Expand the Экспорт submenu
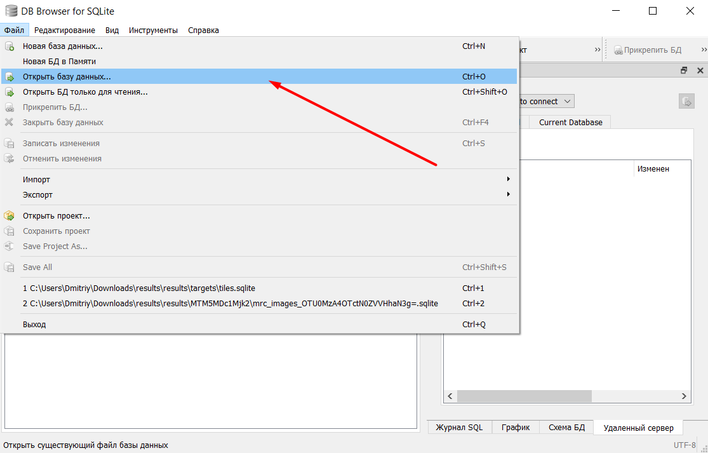Image resolution: width=708 pixels, height=453 pixels. [259, 194]
